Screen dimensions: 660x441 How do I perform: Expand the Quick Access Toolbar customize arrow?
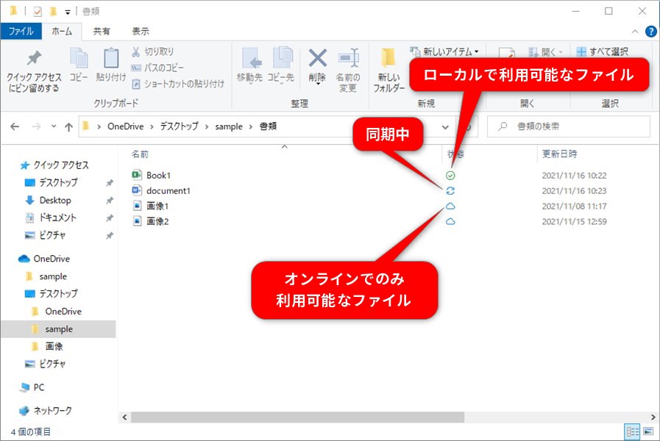[x=68, y=12]
